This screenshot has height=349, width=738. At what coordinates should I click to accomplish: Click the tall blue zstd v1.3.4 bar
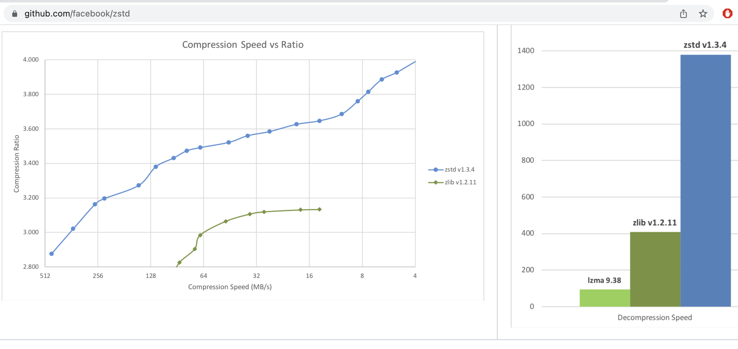tap(705, 180)
